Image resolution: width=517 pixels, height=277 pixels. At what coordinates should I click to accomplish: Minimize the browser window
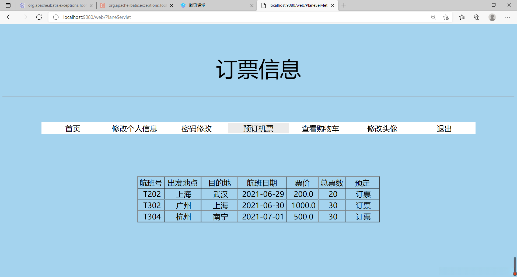[x=478, y=5]
